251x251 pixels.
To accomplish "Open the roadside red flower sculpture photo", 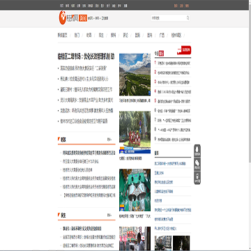I will tap(135, 132).
